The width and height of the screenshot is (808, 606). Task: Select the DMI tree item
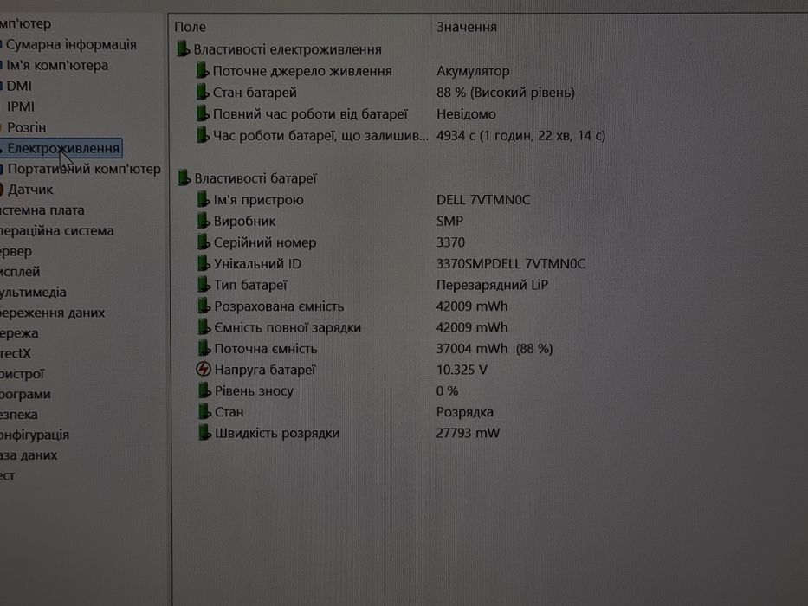(x=18, y=86)
